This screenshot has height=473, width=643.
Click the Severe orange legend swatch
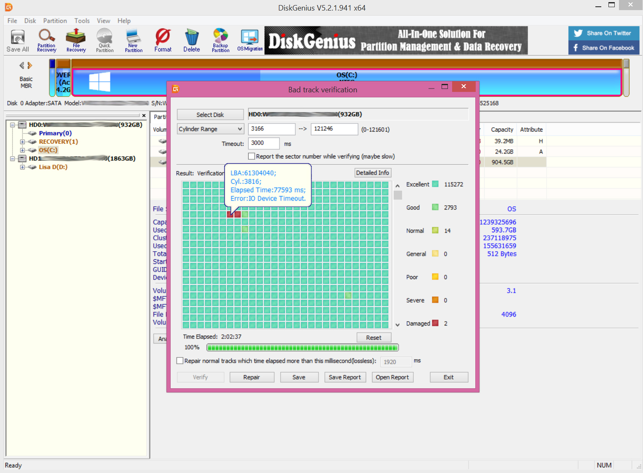[435, 300]
